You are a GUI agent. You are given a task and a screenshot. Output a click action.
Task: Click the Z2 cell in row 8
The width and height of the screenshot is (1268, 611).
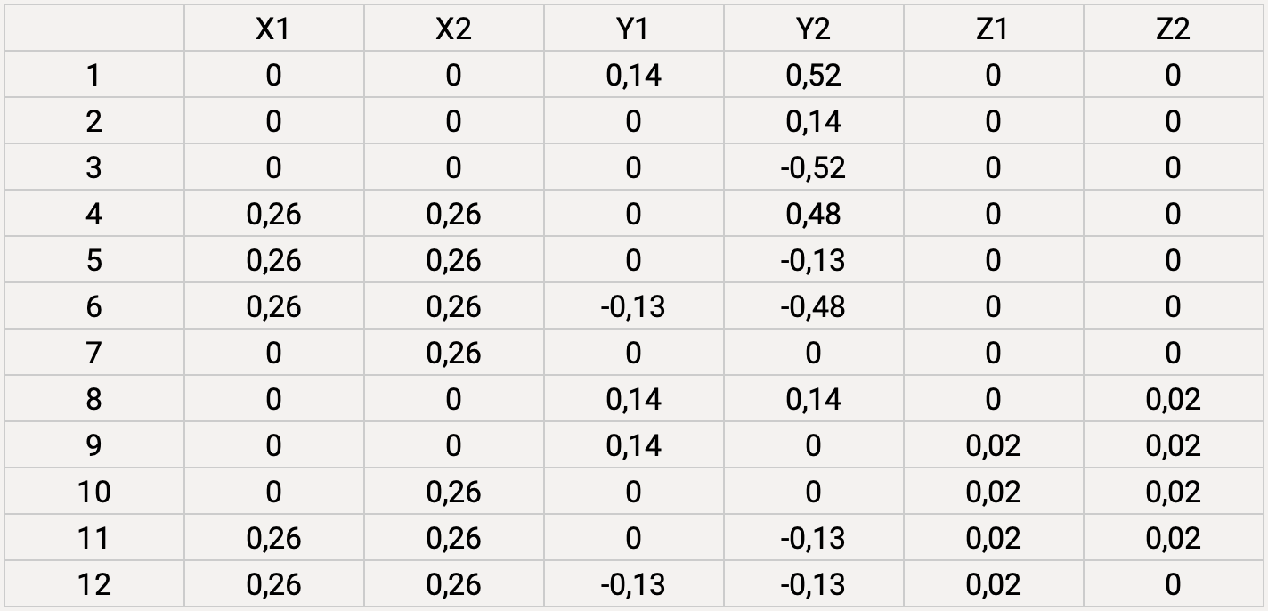pyautogui.click(x=1173, y=400)
